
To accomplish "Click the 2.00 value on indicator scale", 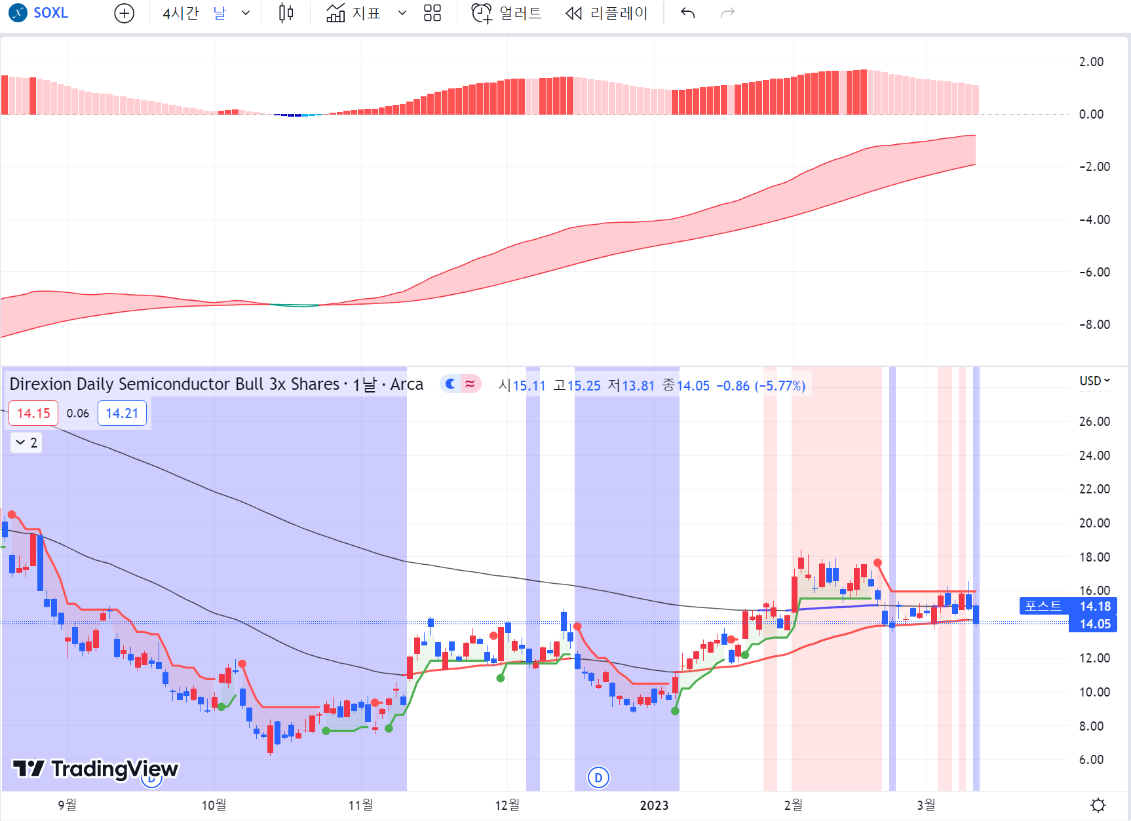I will (1091, 62).
